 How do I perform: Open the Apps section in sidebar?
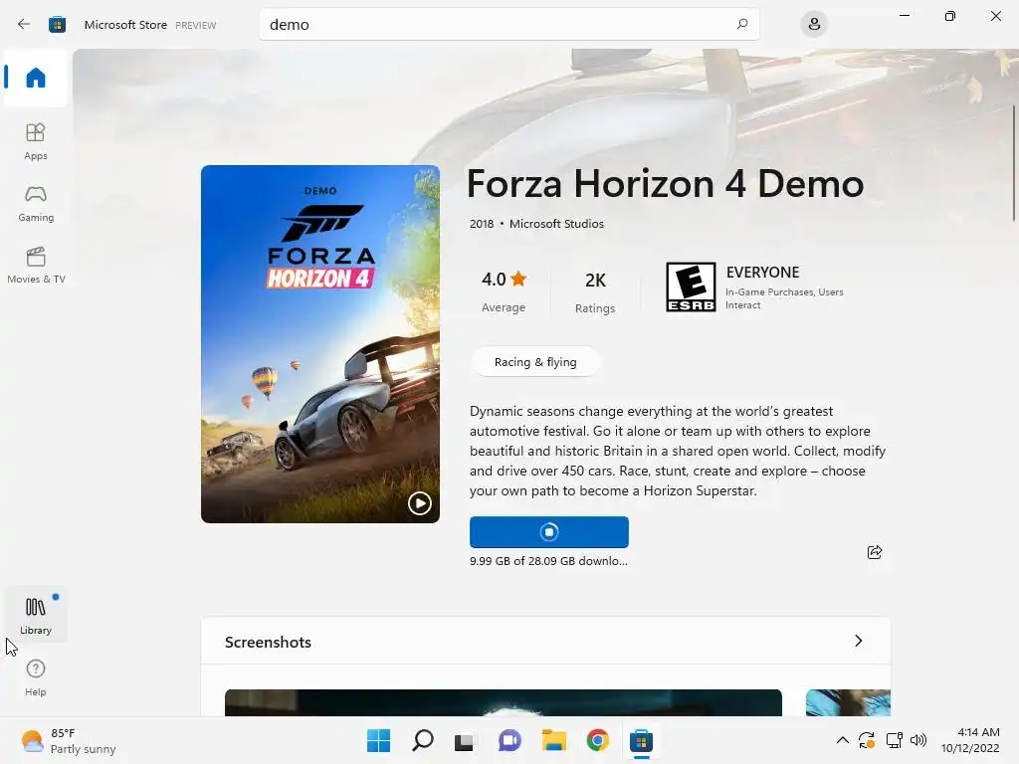(x=36, y=141)
